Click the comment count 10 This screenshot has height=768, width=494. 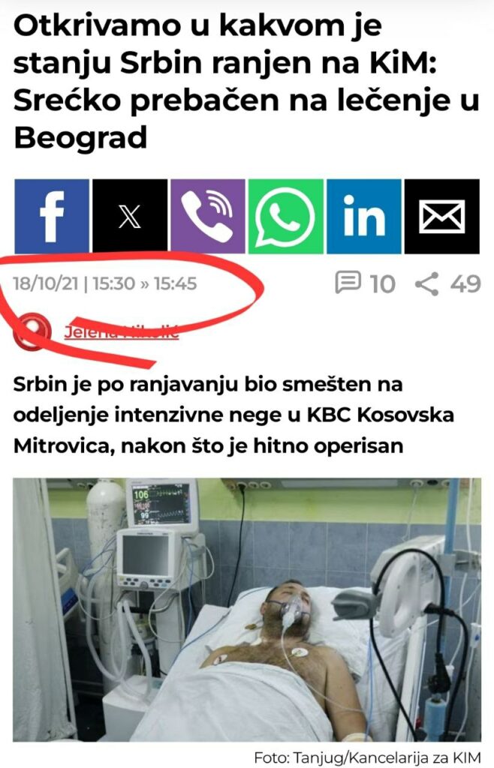pyautogui.click(x=382, y=284)
